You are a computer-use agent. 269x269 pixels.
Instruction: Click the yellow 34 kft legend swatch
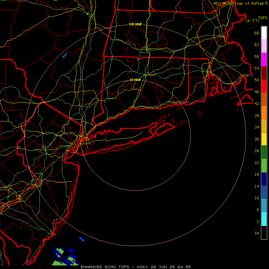(x=264, y=139)
